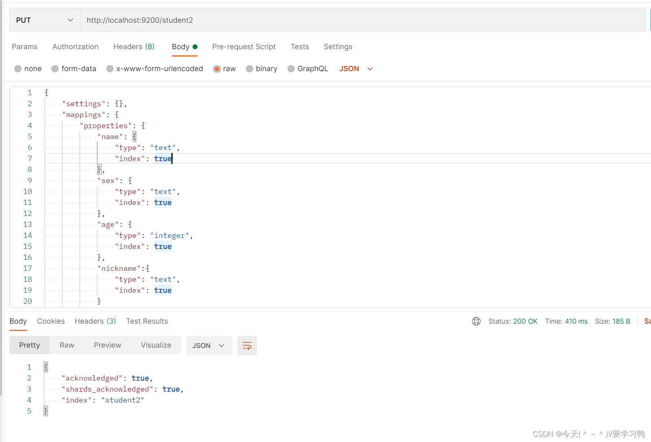
Task: Select the raw body radio button
Action: (x=217, y=69)
